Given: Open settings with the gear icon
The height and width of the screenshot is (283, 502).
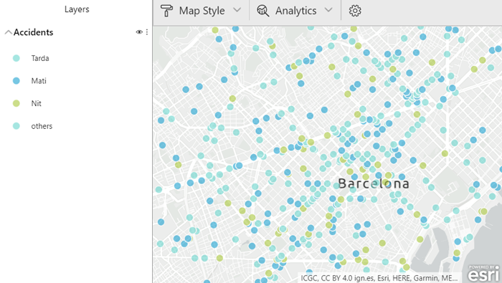Looking at the screenshot, I should pos(355,11).
